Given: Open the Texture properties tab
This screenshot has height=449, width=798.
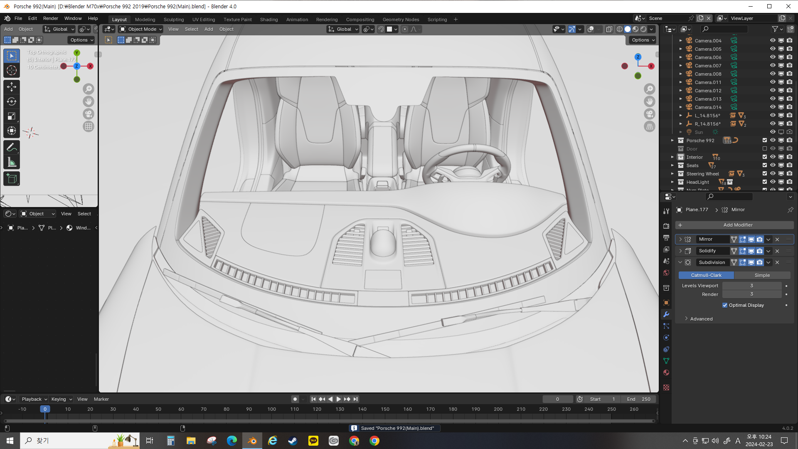Looking at the screenshot, I should click(666, 387).
